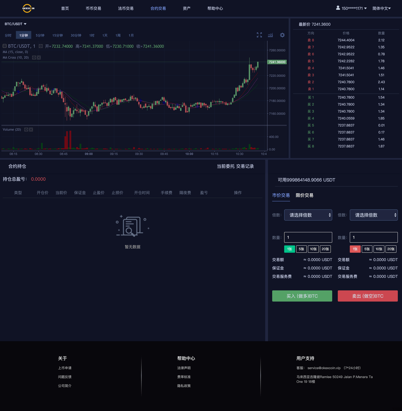Open buy-side 请选择倍数 leverage dropdown
This screenshot has height=411, width=402.
tap(308, 215)
